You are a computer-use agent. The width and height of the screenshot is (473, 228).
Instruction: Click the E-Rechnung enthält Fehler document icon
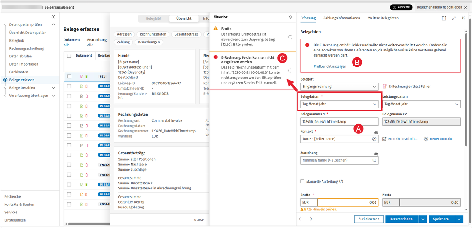pos(384,86)
